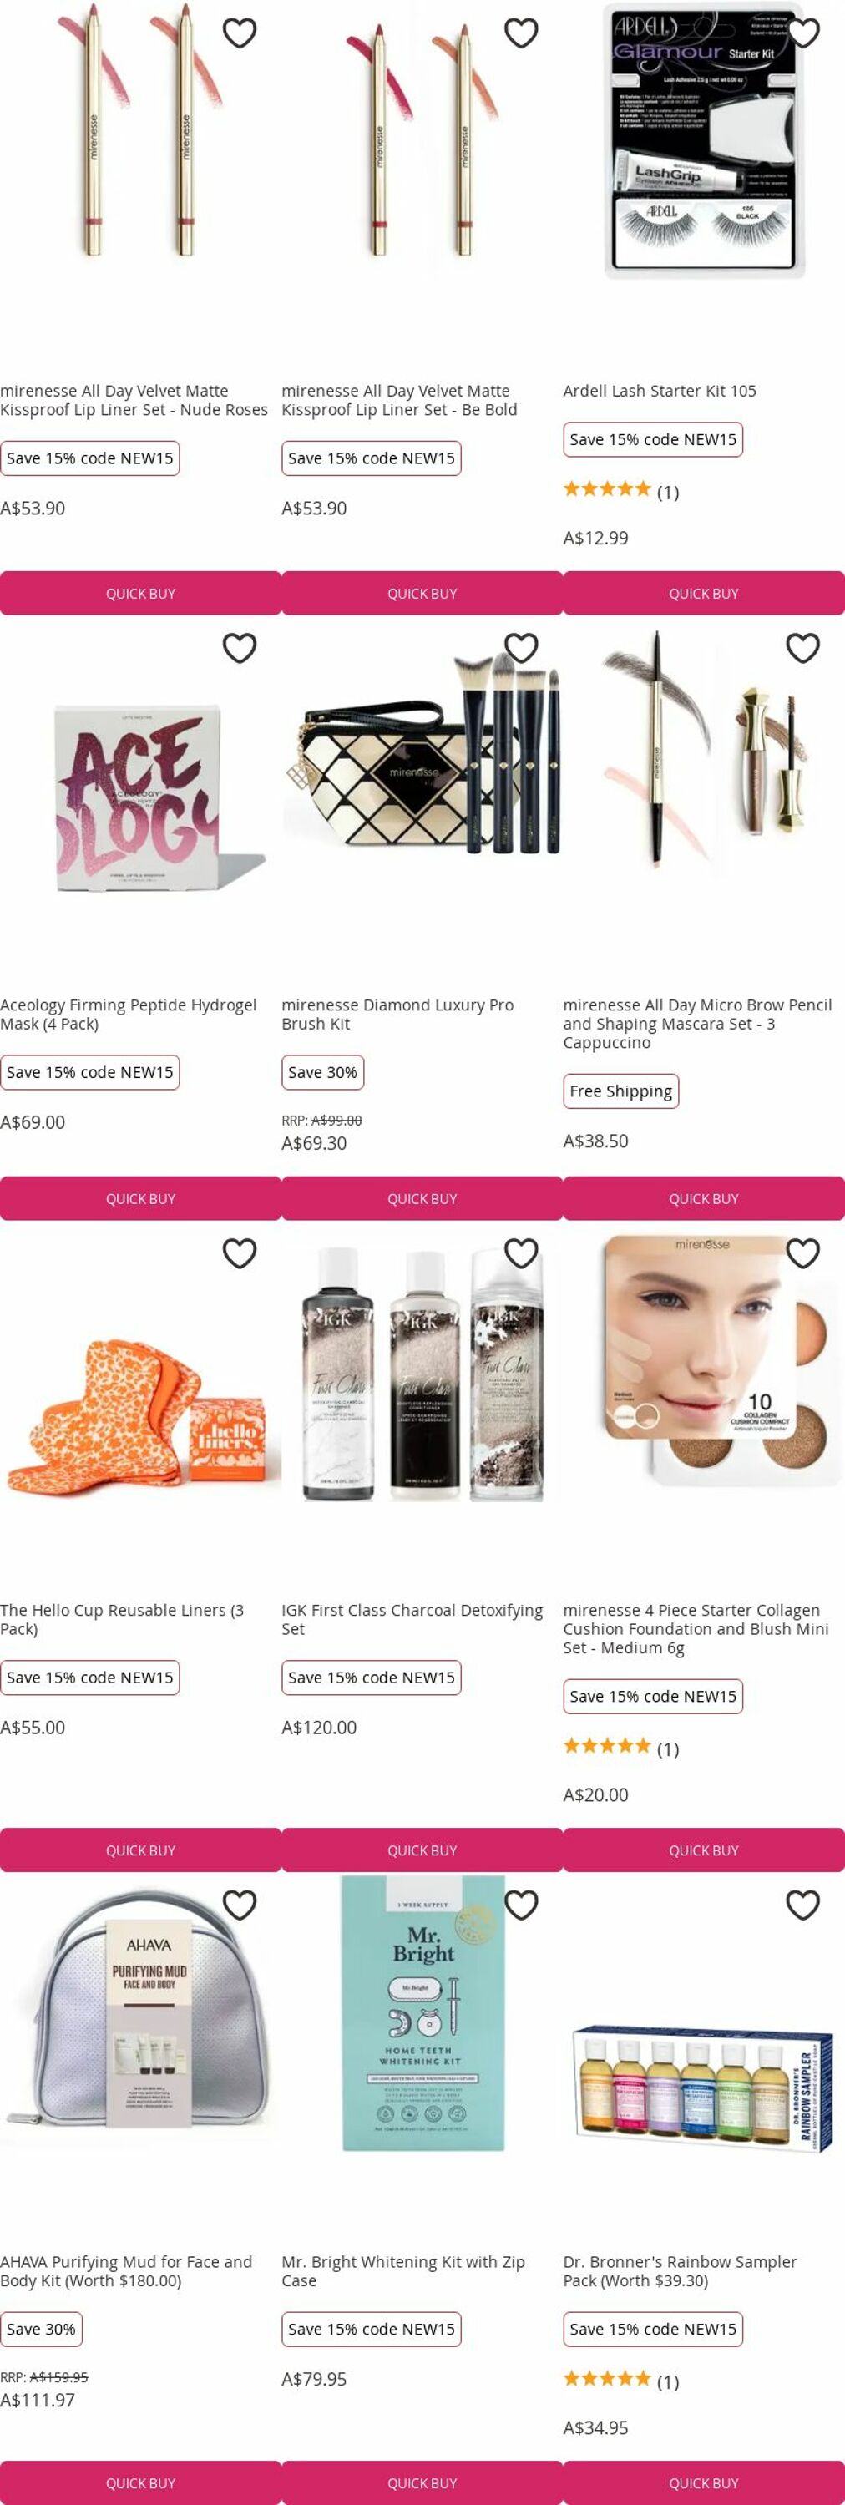Image resolution: width=845 pixels, height=2505 pixels.
Task: Open star rating for Collagen Cushion set
Action: click(621, 1748)
